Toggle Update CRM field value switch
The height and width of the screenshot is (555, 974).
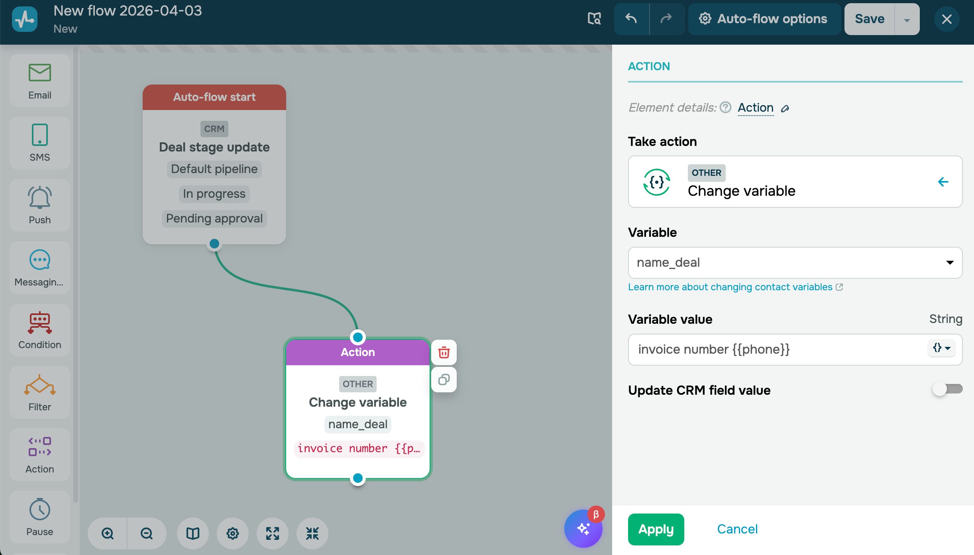[947, 389]
